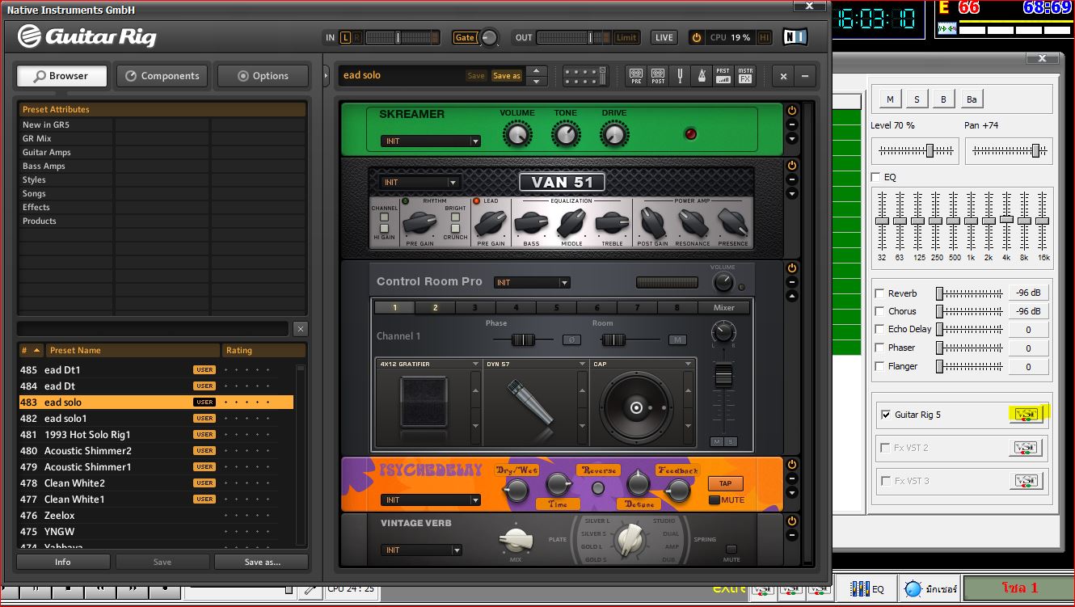The width and height of the screenshot is (1075, 607).
Task: Clear the preset search with the X icon
Action: click(301, 329)
